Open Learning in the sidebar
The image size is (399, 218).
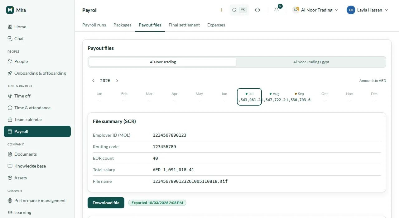coord(37,212)
